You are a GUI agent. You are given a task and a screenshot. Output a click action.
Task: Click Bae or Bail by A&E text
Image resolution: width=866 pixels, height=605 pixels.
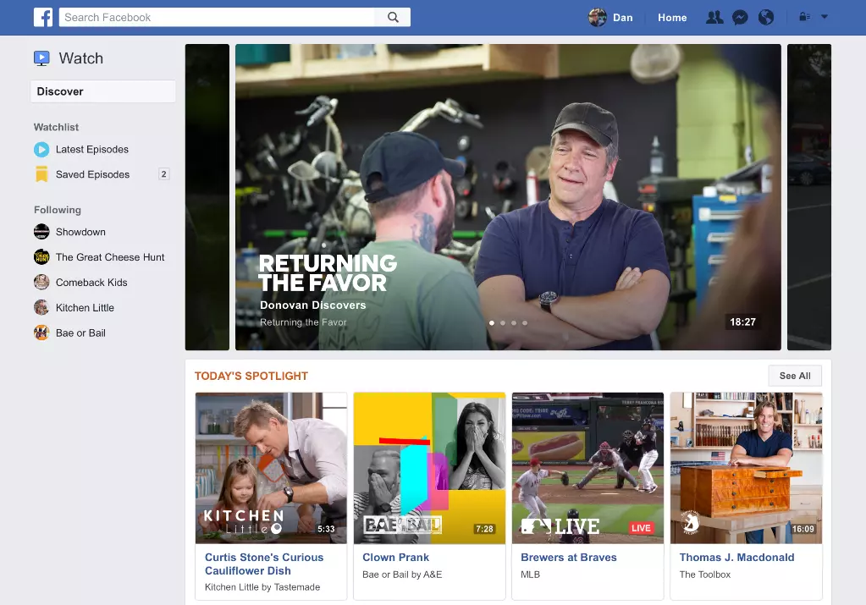(402, 575)
